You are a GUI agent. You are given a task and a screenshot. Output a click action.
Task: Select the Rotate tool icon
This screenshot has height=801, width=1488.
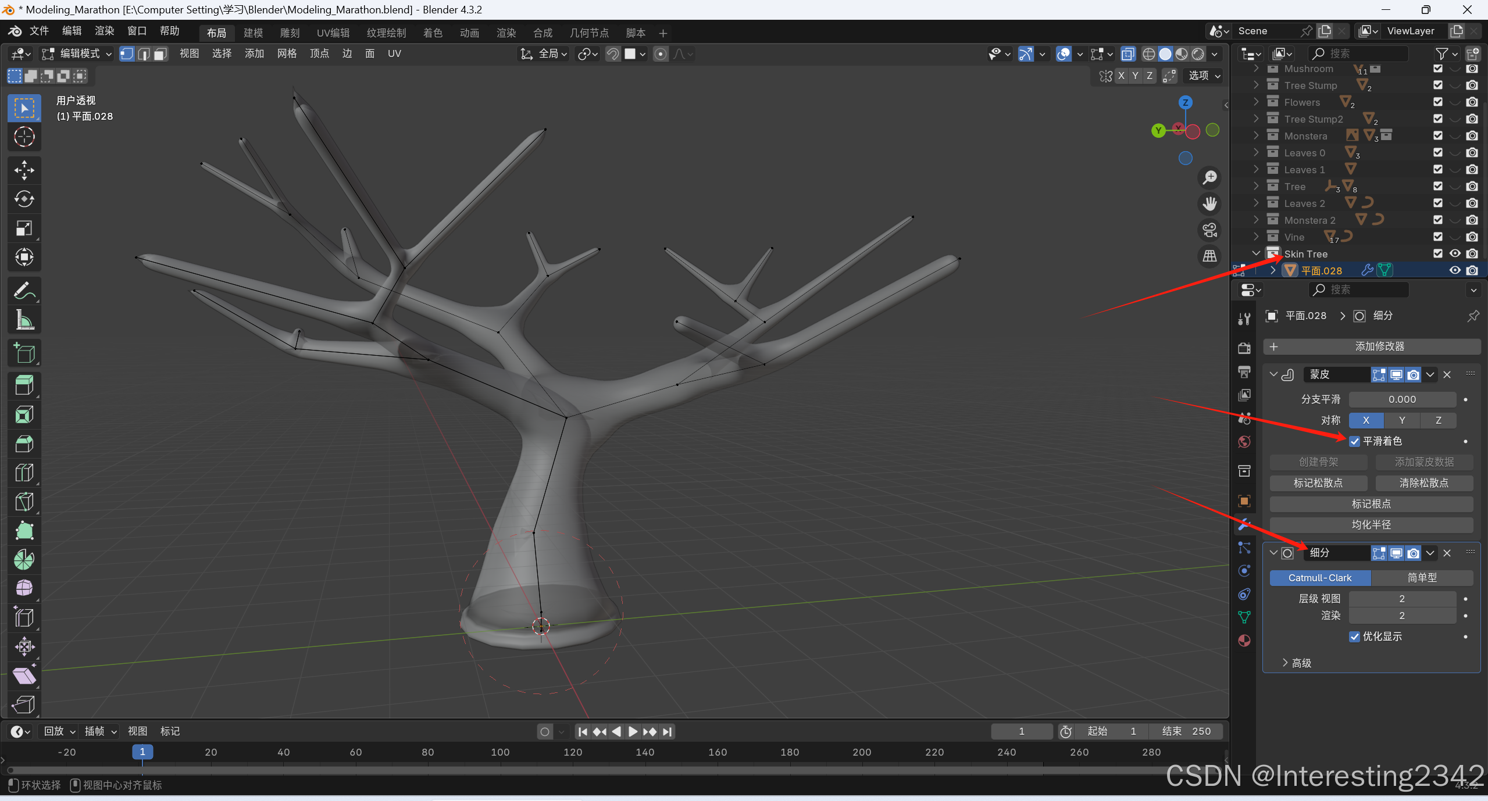click(x=24, y=199)
